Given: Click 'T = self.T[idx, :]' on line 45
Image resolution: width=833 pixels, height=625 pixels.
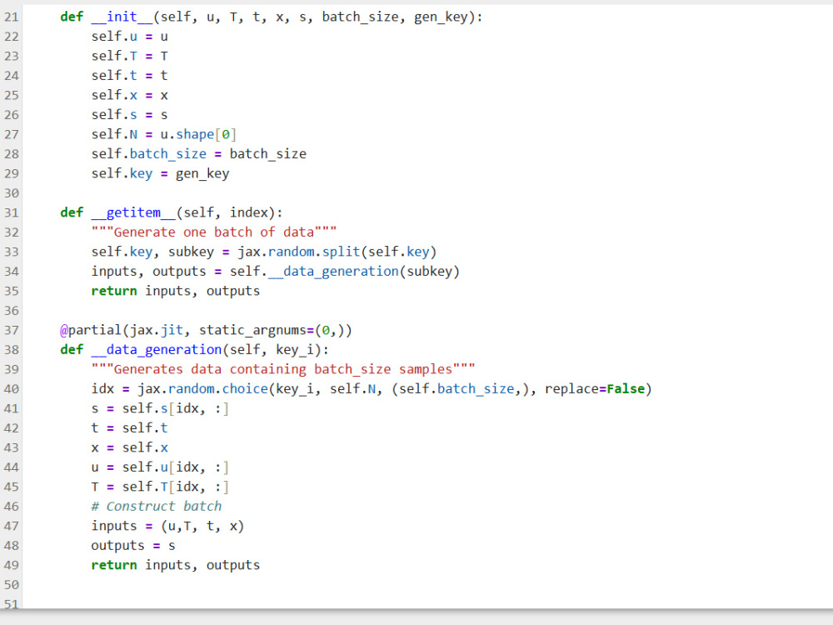Looking at the screenshot, I should pyautogui.click(x=160, y=487).
